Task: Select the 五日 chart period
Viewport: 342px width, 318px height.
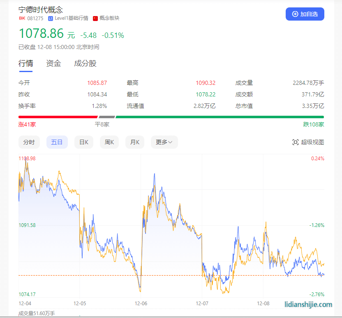Action: [57, 142]
